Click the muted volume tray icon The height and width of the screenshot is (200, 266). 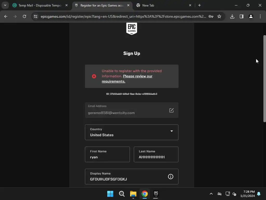tap(235, 194)
